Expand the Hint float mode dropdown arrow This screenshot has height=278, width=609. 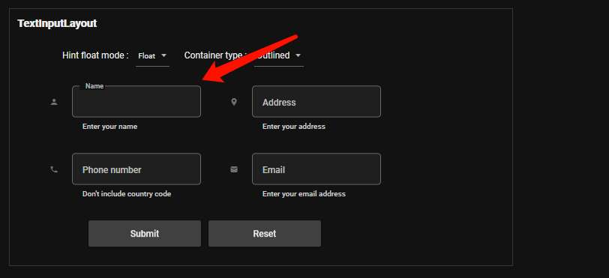[164, 55]
